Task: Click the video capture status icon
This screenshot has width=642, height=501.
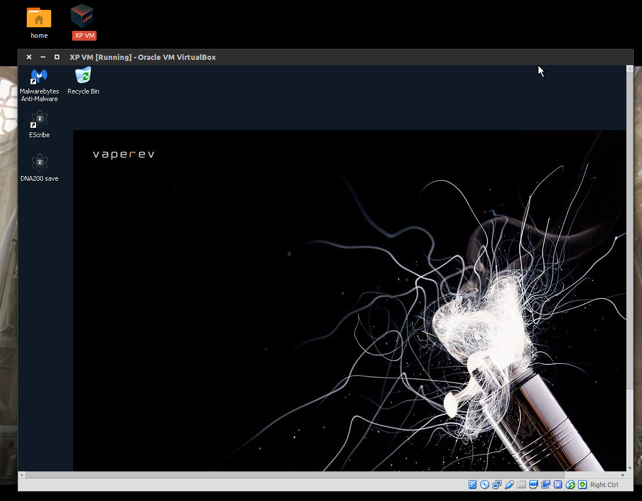Action: pyautogui.click(x=546, y=485)
